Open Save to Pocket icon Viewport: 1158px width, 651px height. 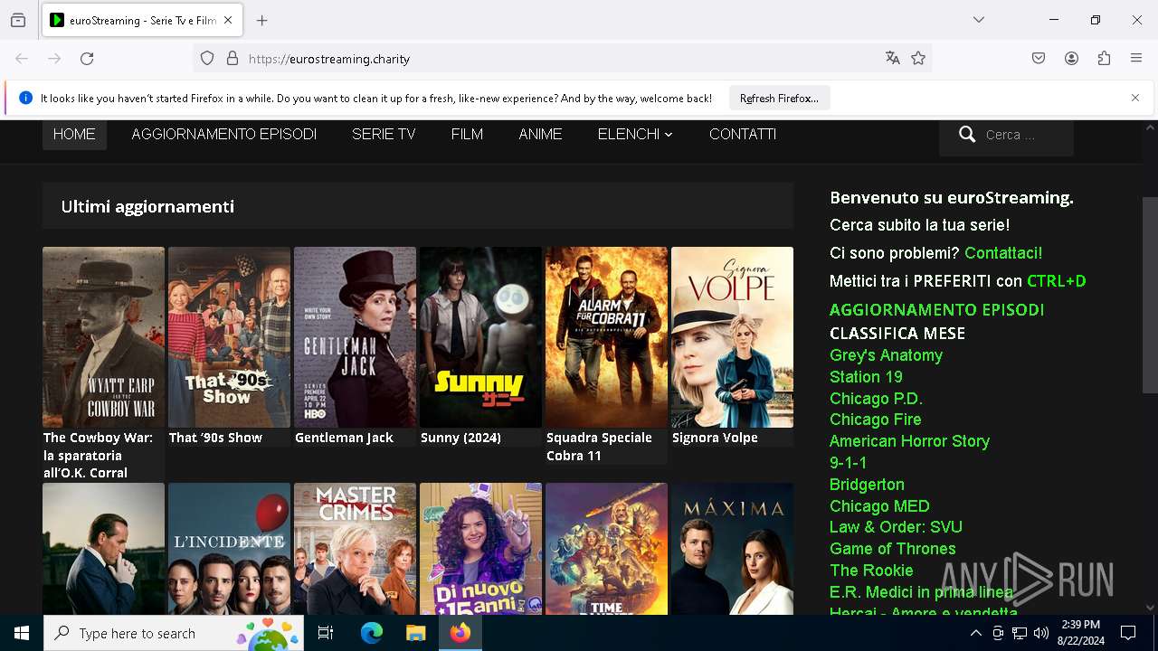pos(1039,59)
